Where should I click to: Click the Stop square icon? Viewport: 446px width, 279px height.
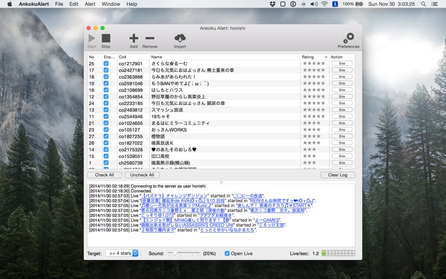pos(106,38)
